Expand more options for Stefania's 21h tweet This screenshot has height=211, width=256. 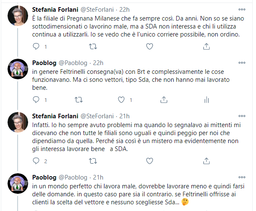(242, 116)
